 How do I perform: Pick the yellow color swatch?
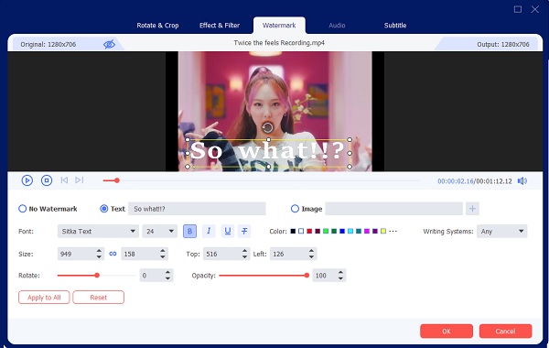[383, 232]
